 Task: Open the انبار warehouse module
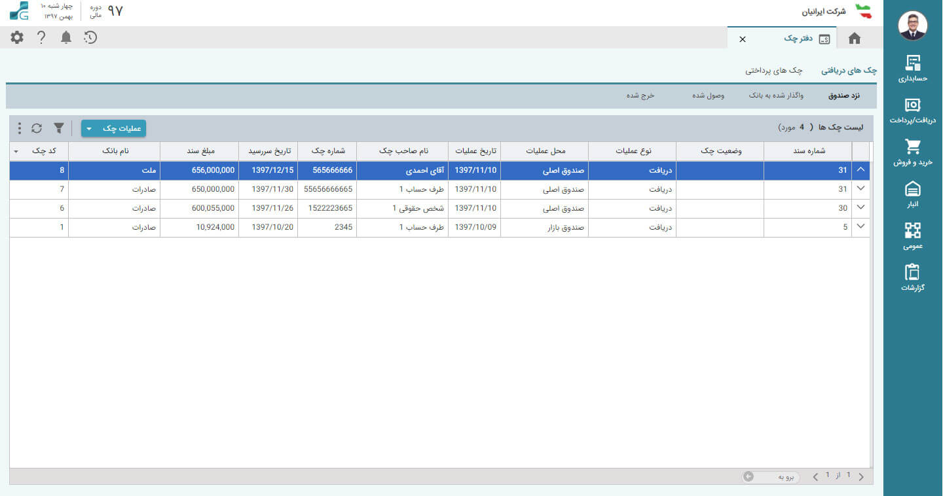[912, 194]
